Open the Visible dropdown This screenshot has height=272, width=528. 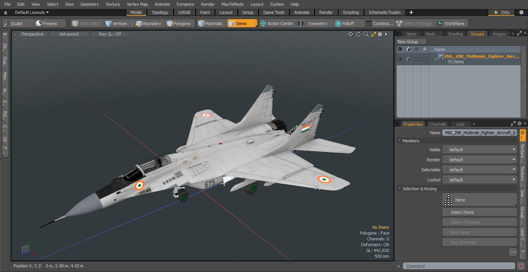480,150
